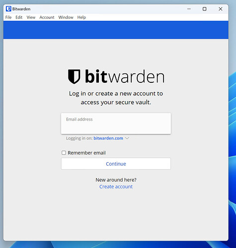Click the Continue button
Viewport: 236px width, 248px height.
point(116,164)
